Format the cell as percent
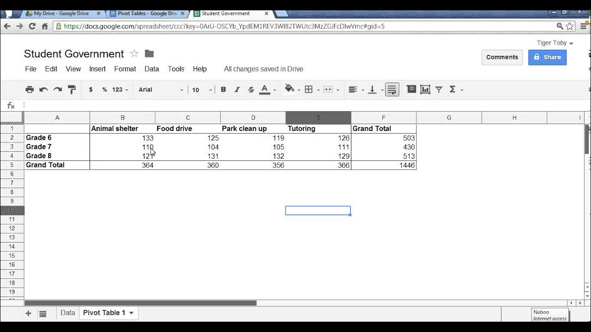This screenshot has height=332, width=591. point(105,89)
